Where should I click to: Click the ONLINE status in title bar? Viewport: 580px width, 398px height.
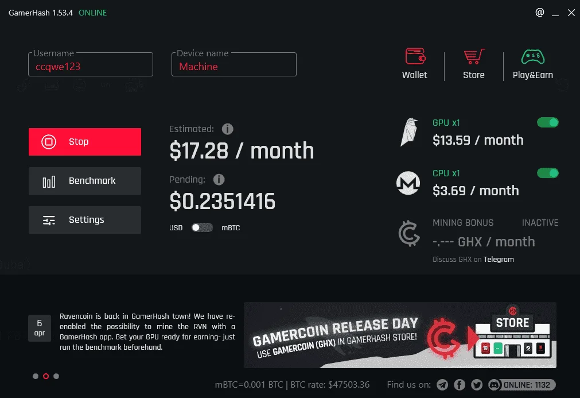tap(92, 13)
